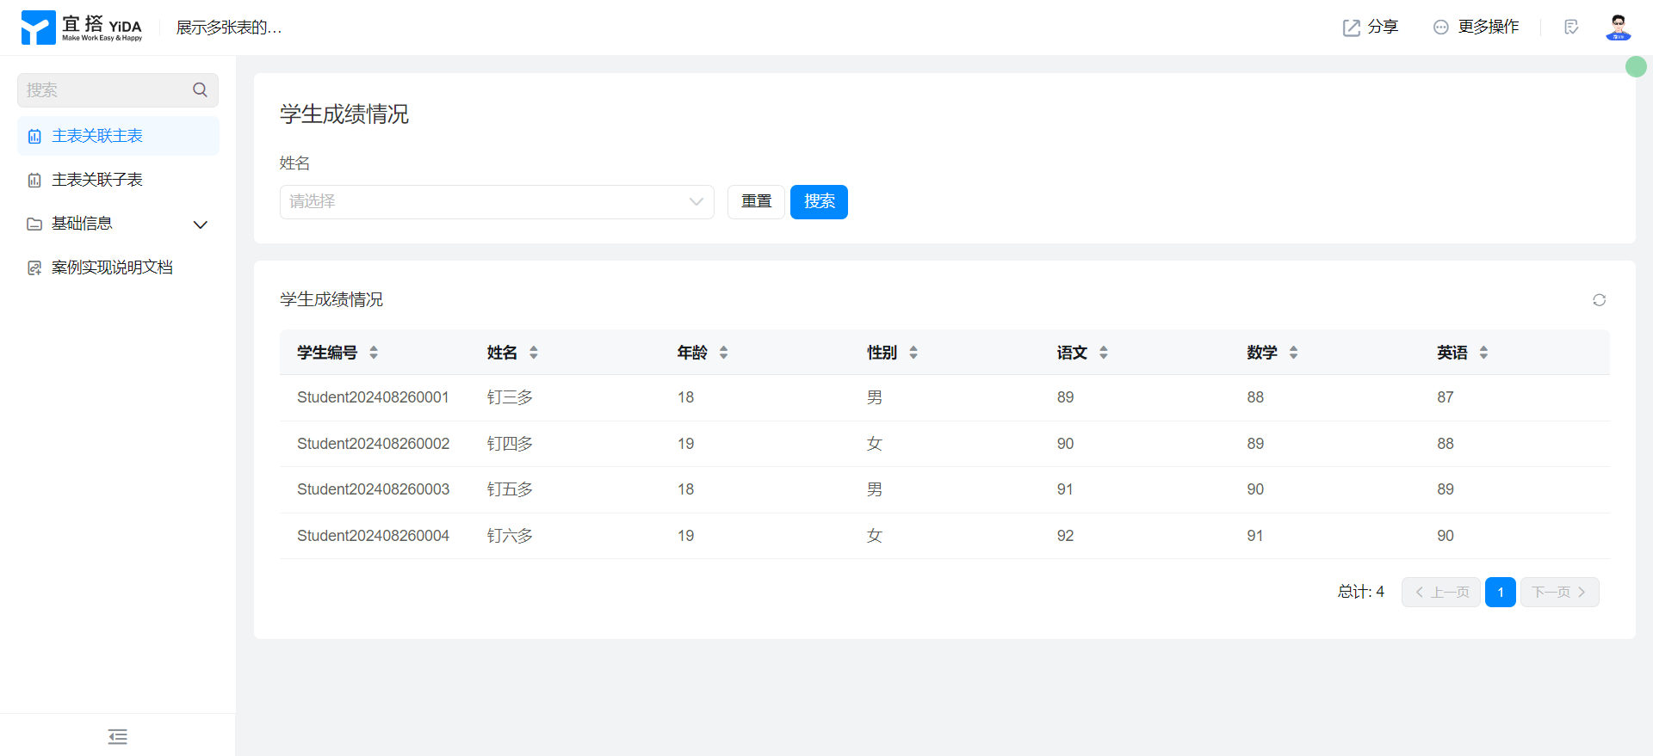Viewport: 1653px width, 756px height.
Task: Click the 总计: 4 total label
Action: click(x=1361, y=592)
